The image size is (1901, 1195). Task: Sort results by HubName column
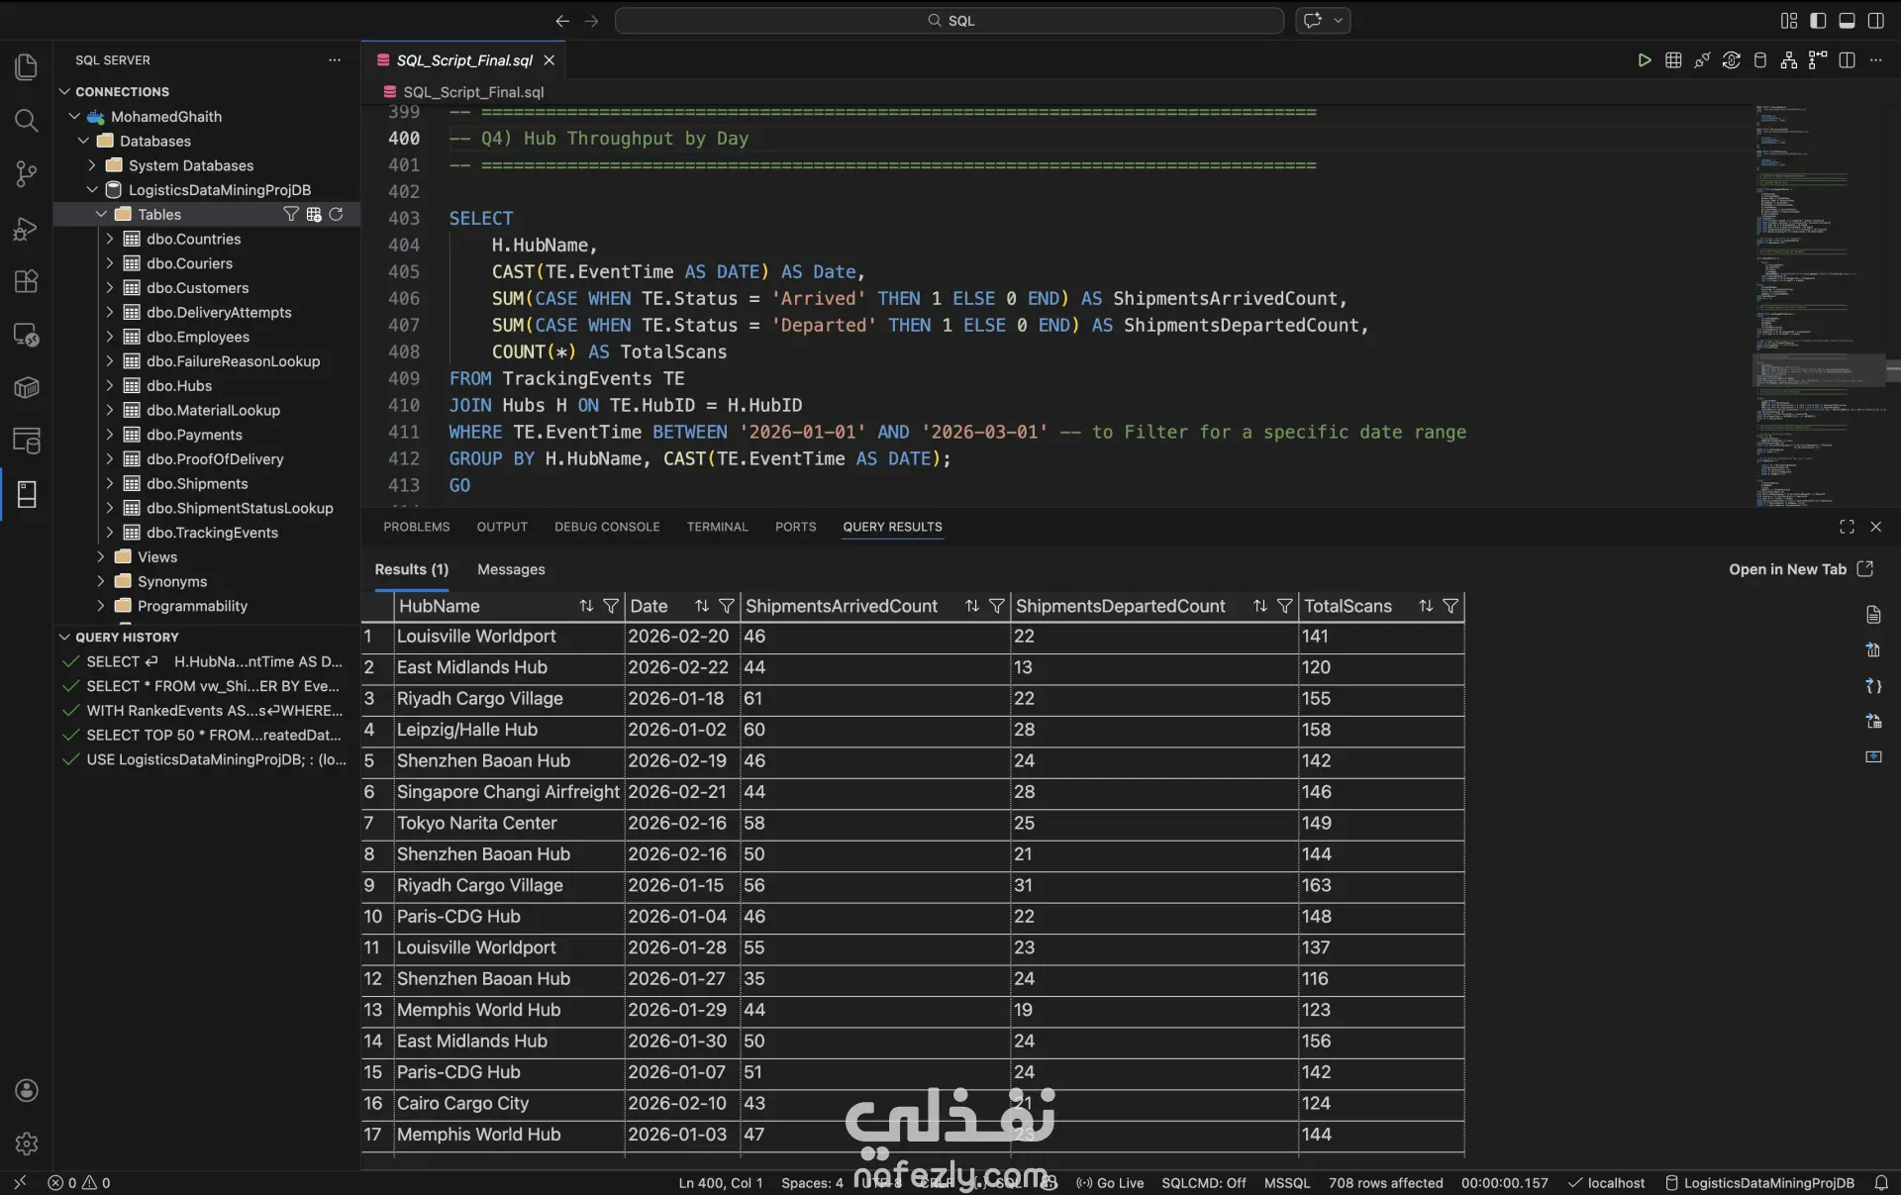tap(586, 606)
